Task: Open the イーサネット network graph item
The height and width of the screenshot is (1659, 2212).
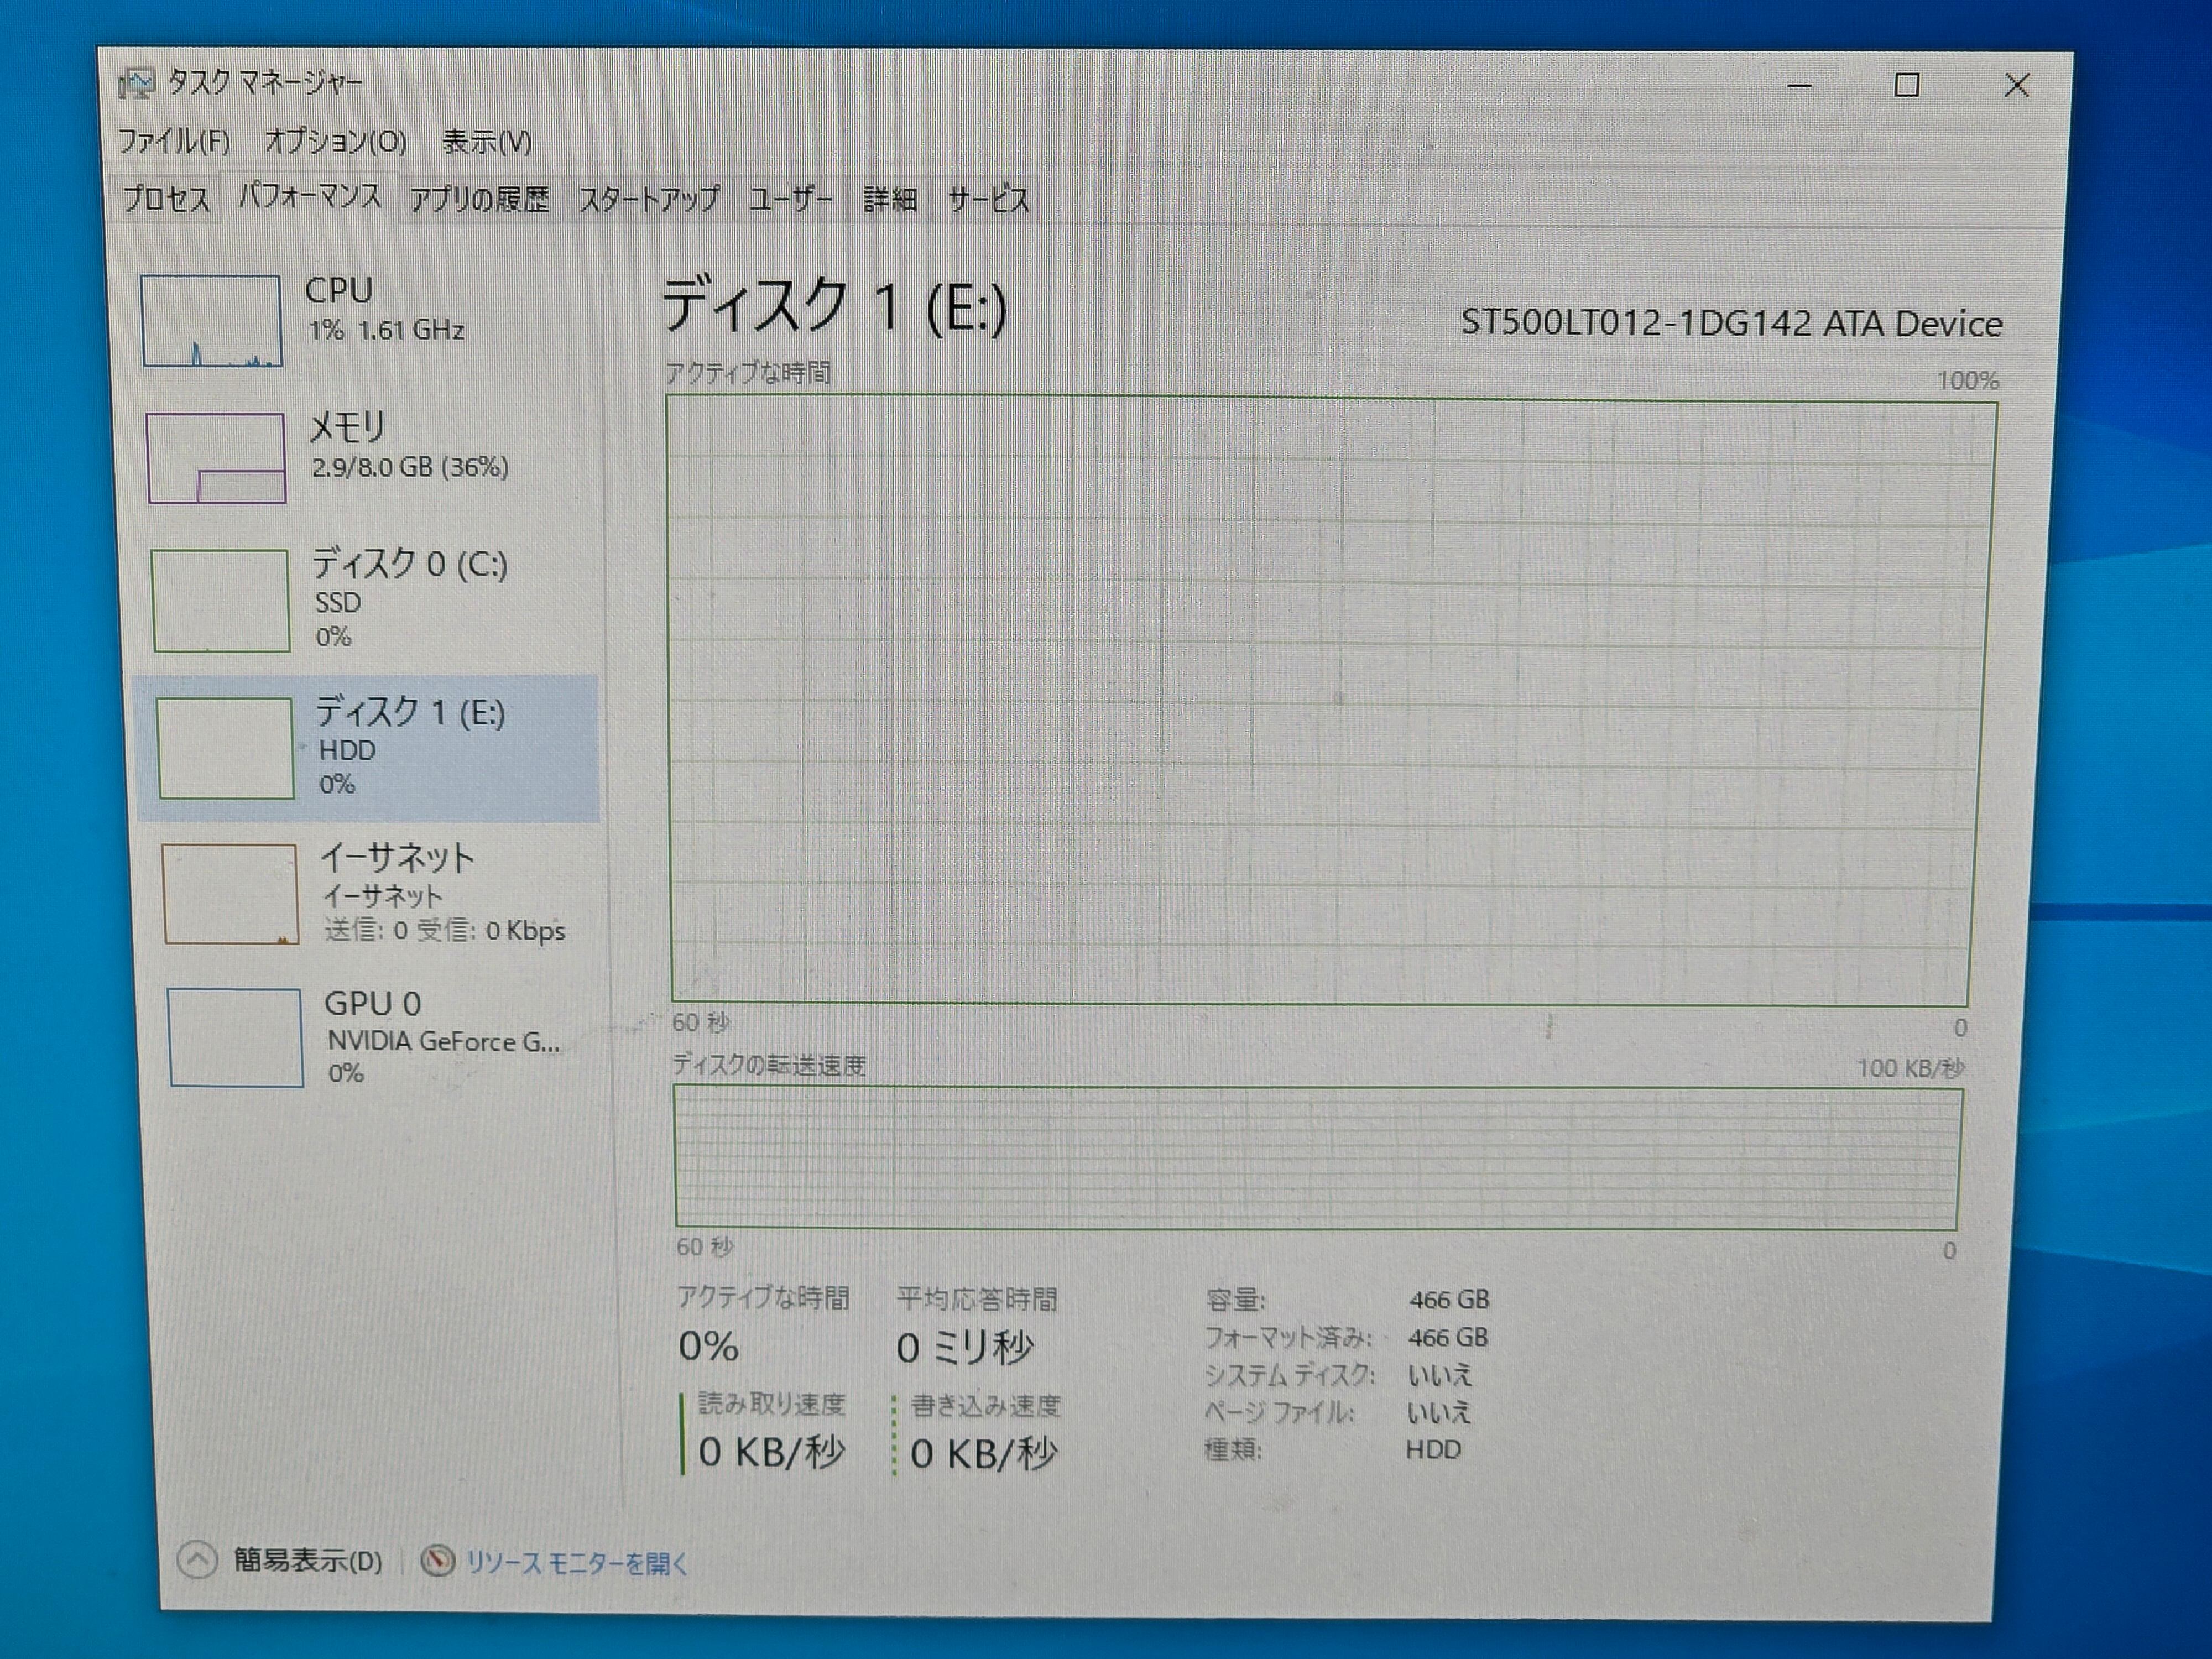Action: click(230, 893)
